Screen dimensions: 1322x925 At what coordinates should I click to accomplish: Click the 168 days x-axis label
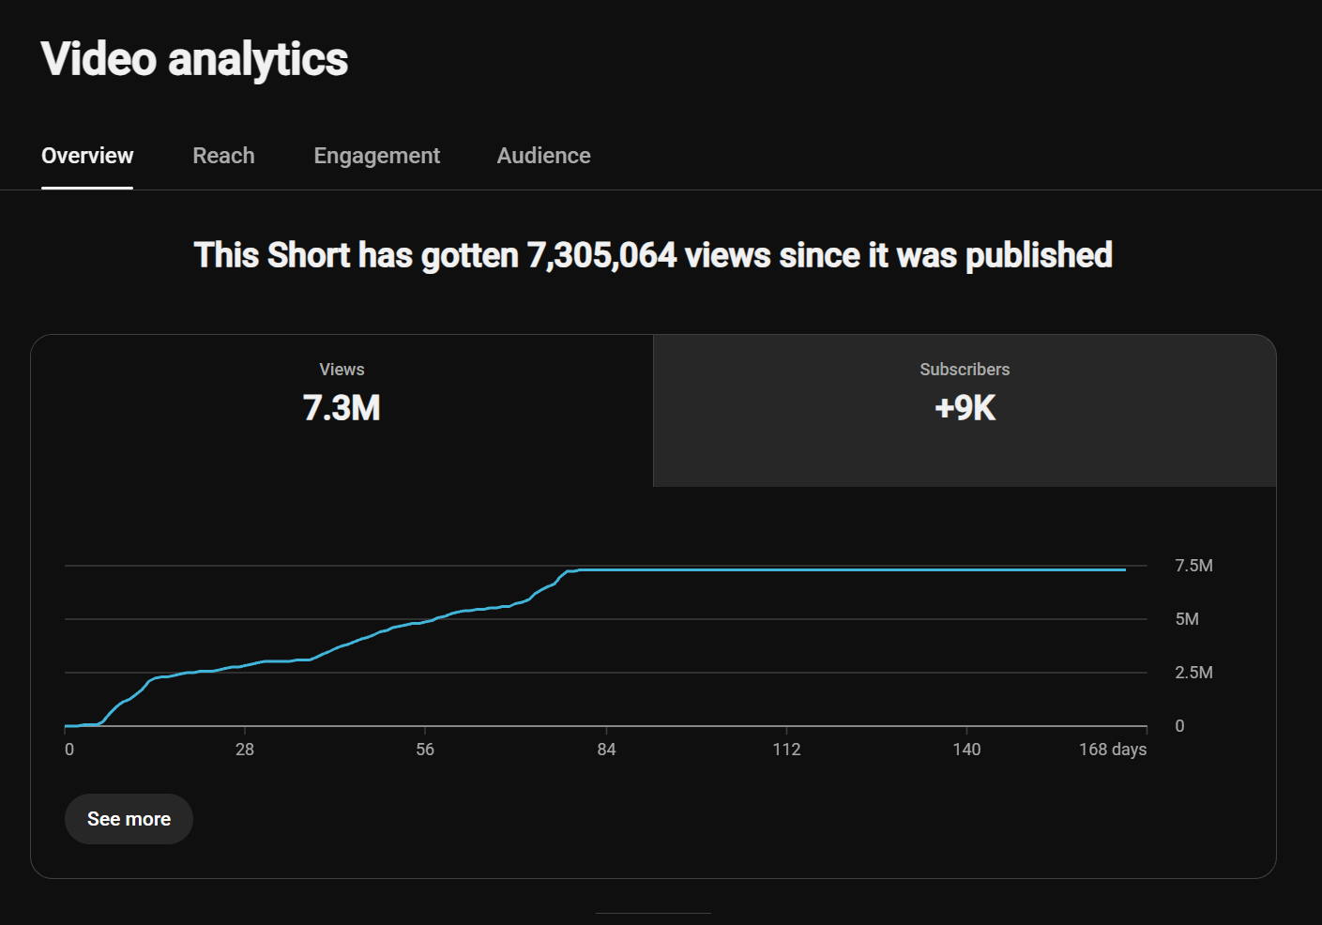[1113, 750]
